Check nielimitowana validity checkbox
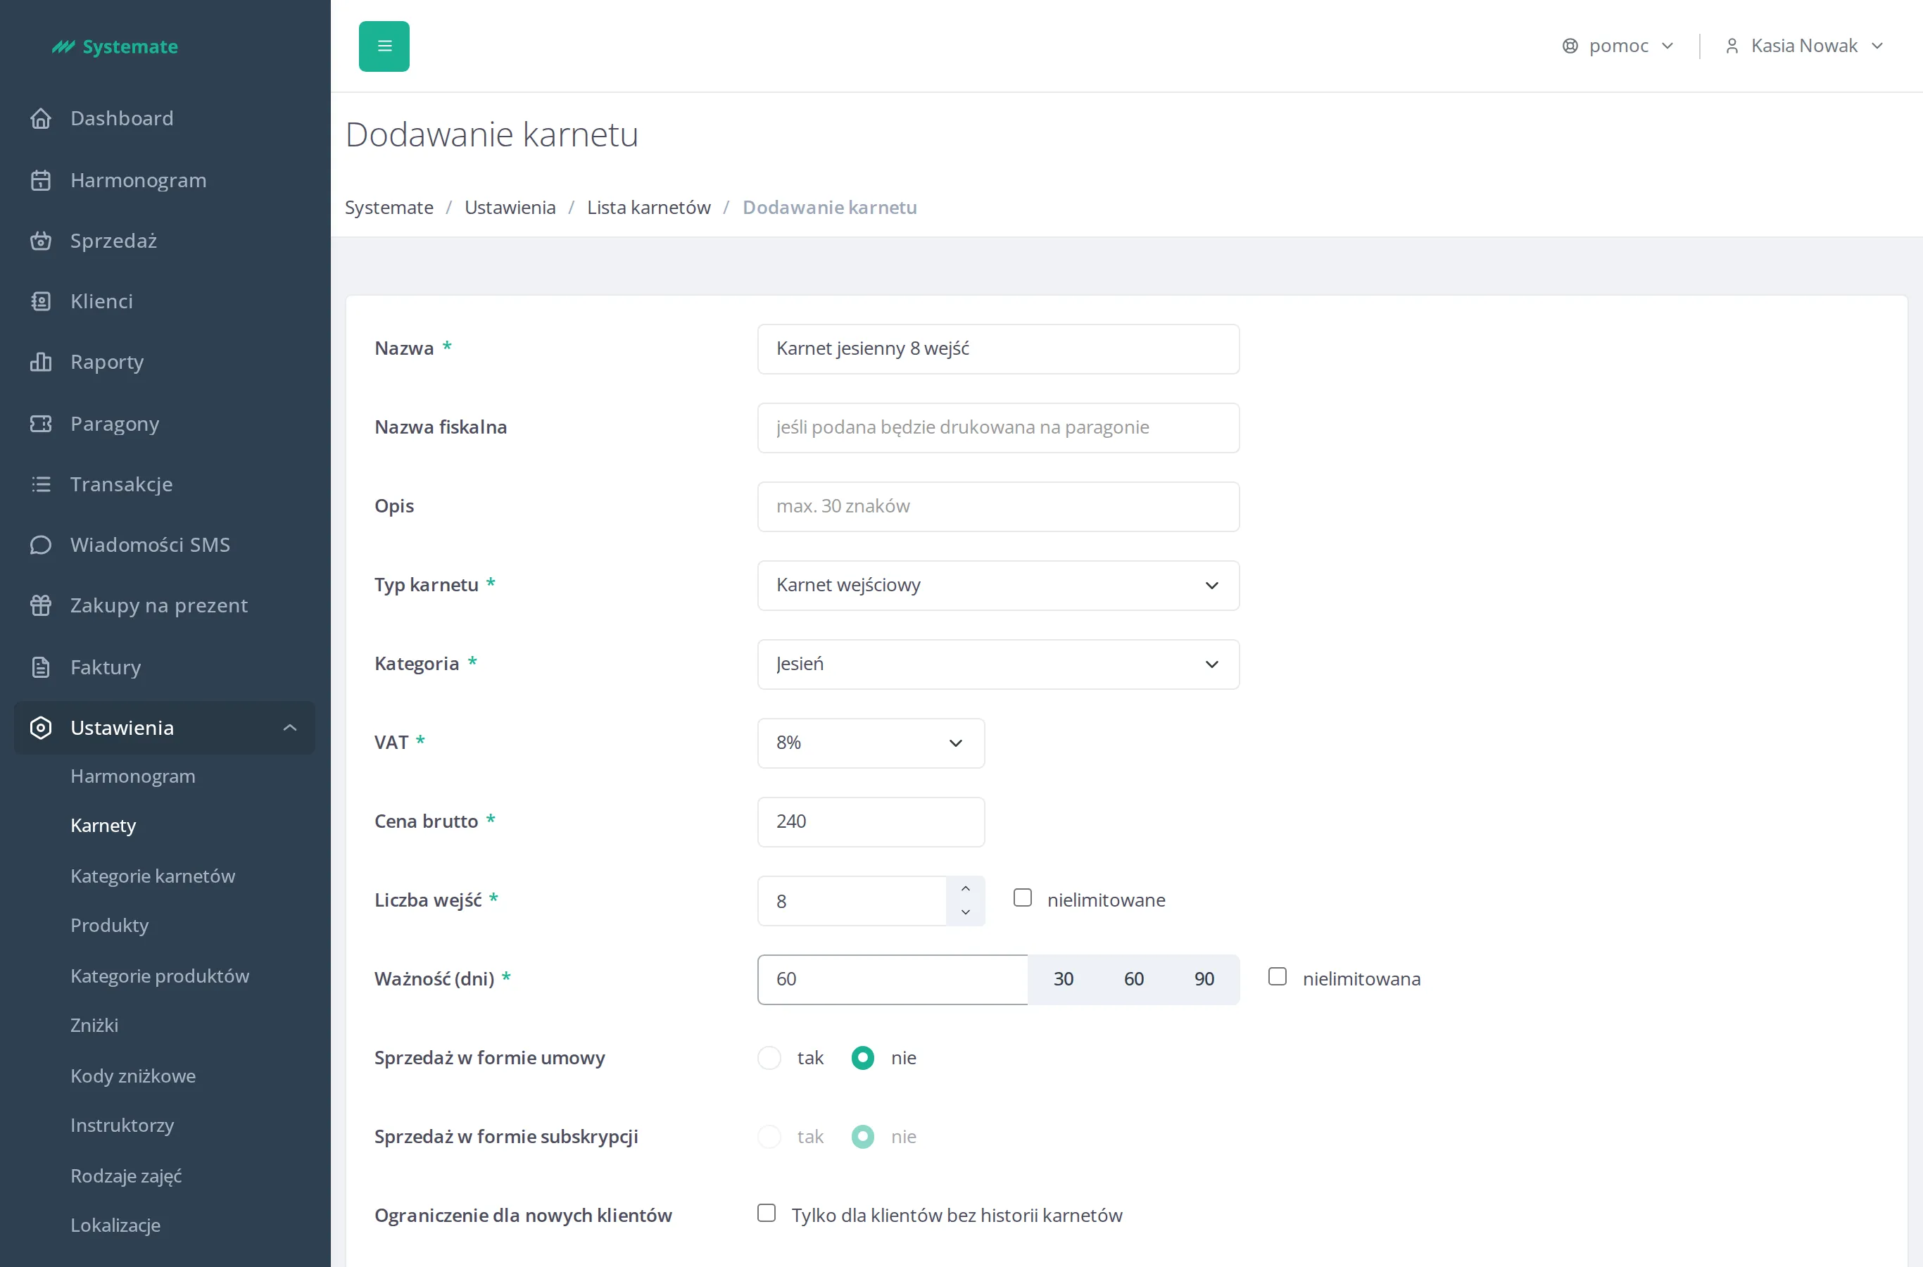This screenshot has height=1267, width=1923. [1278, 977]
